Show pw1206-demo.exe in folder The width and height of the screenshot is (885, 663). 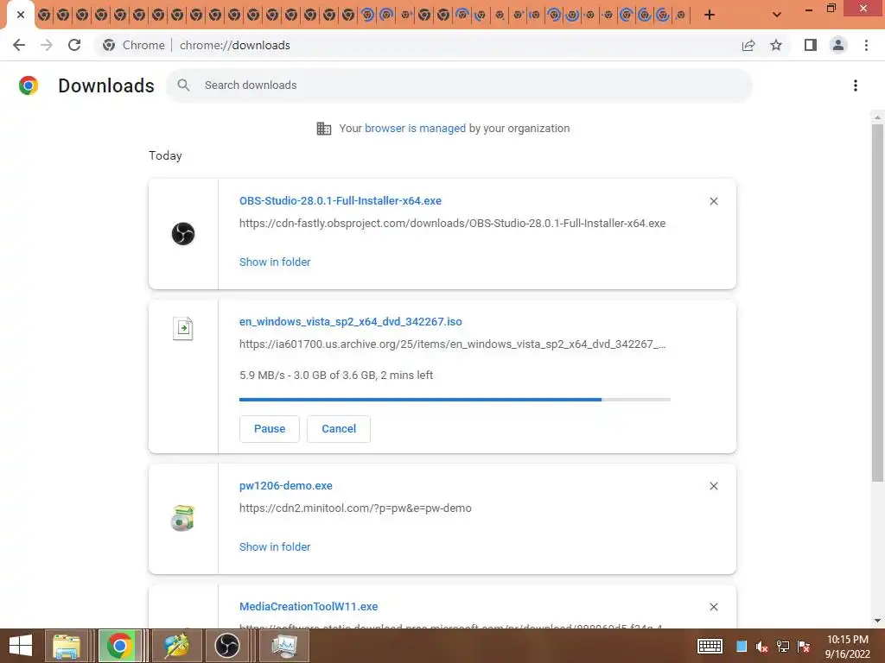[275, 546]
